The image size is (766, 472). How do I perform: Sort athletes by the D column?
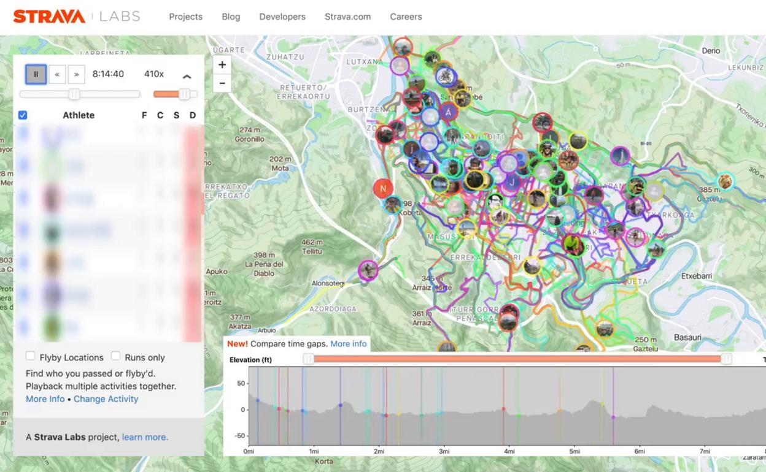192,115
